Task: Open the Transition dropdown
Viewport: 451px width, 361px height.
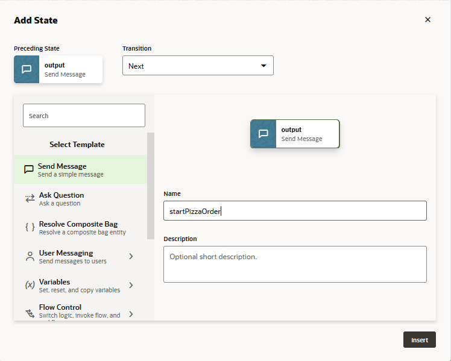Action: point(198,66)
